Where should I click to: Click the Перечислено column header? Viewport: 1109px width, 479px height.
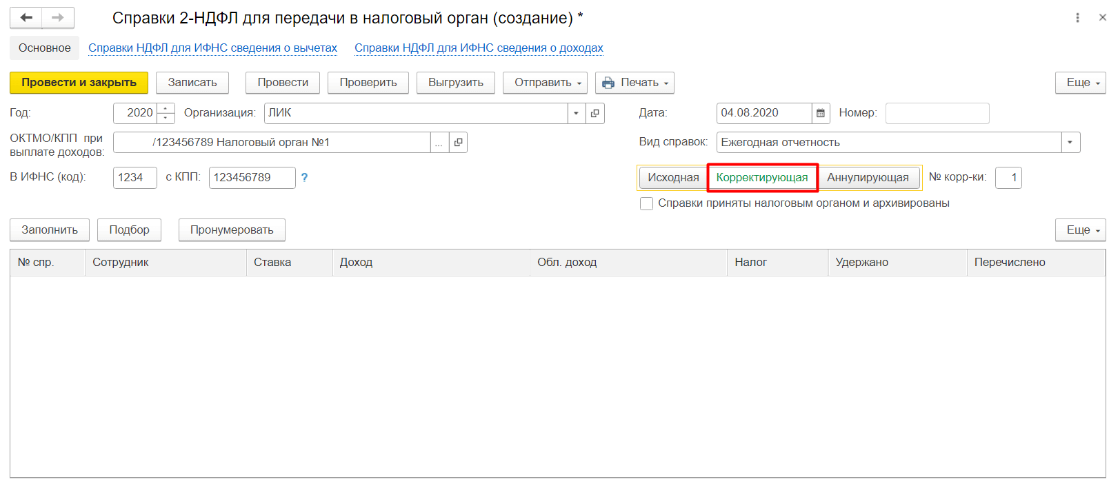(1036, 263)
